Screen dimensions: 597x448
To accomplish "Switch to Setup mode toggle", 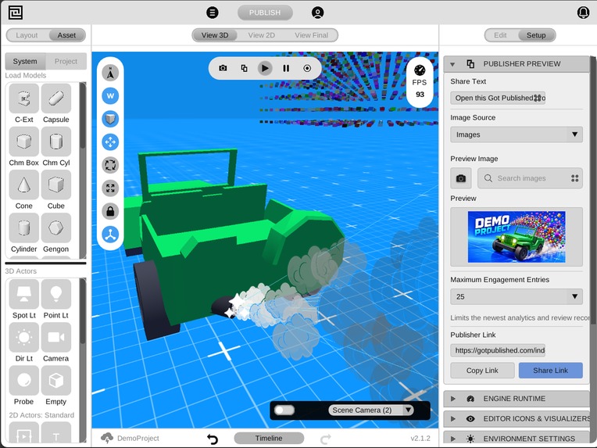I will tap(536, 35).
